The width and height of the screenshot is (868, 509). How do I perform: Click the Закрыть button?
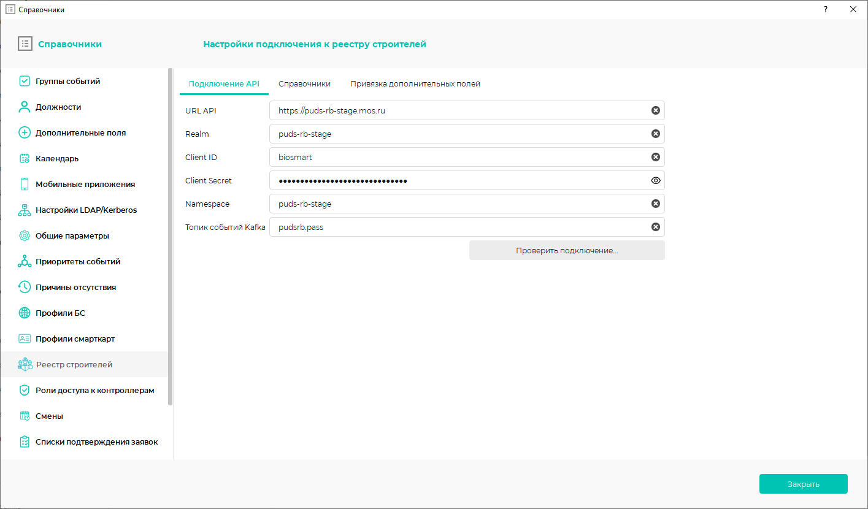click(803, 484)
